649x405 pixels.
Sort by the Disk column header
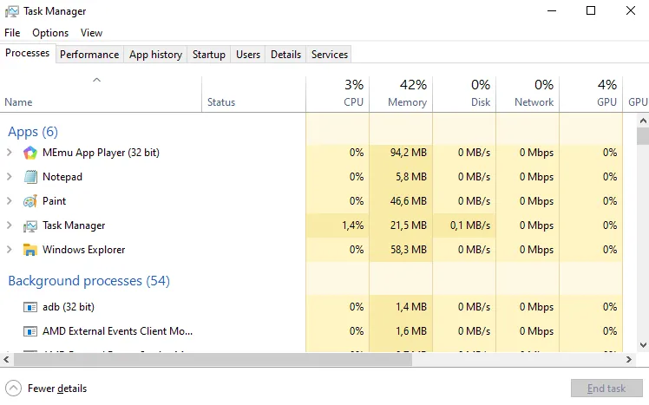tap(464, 95)
